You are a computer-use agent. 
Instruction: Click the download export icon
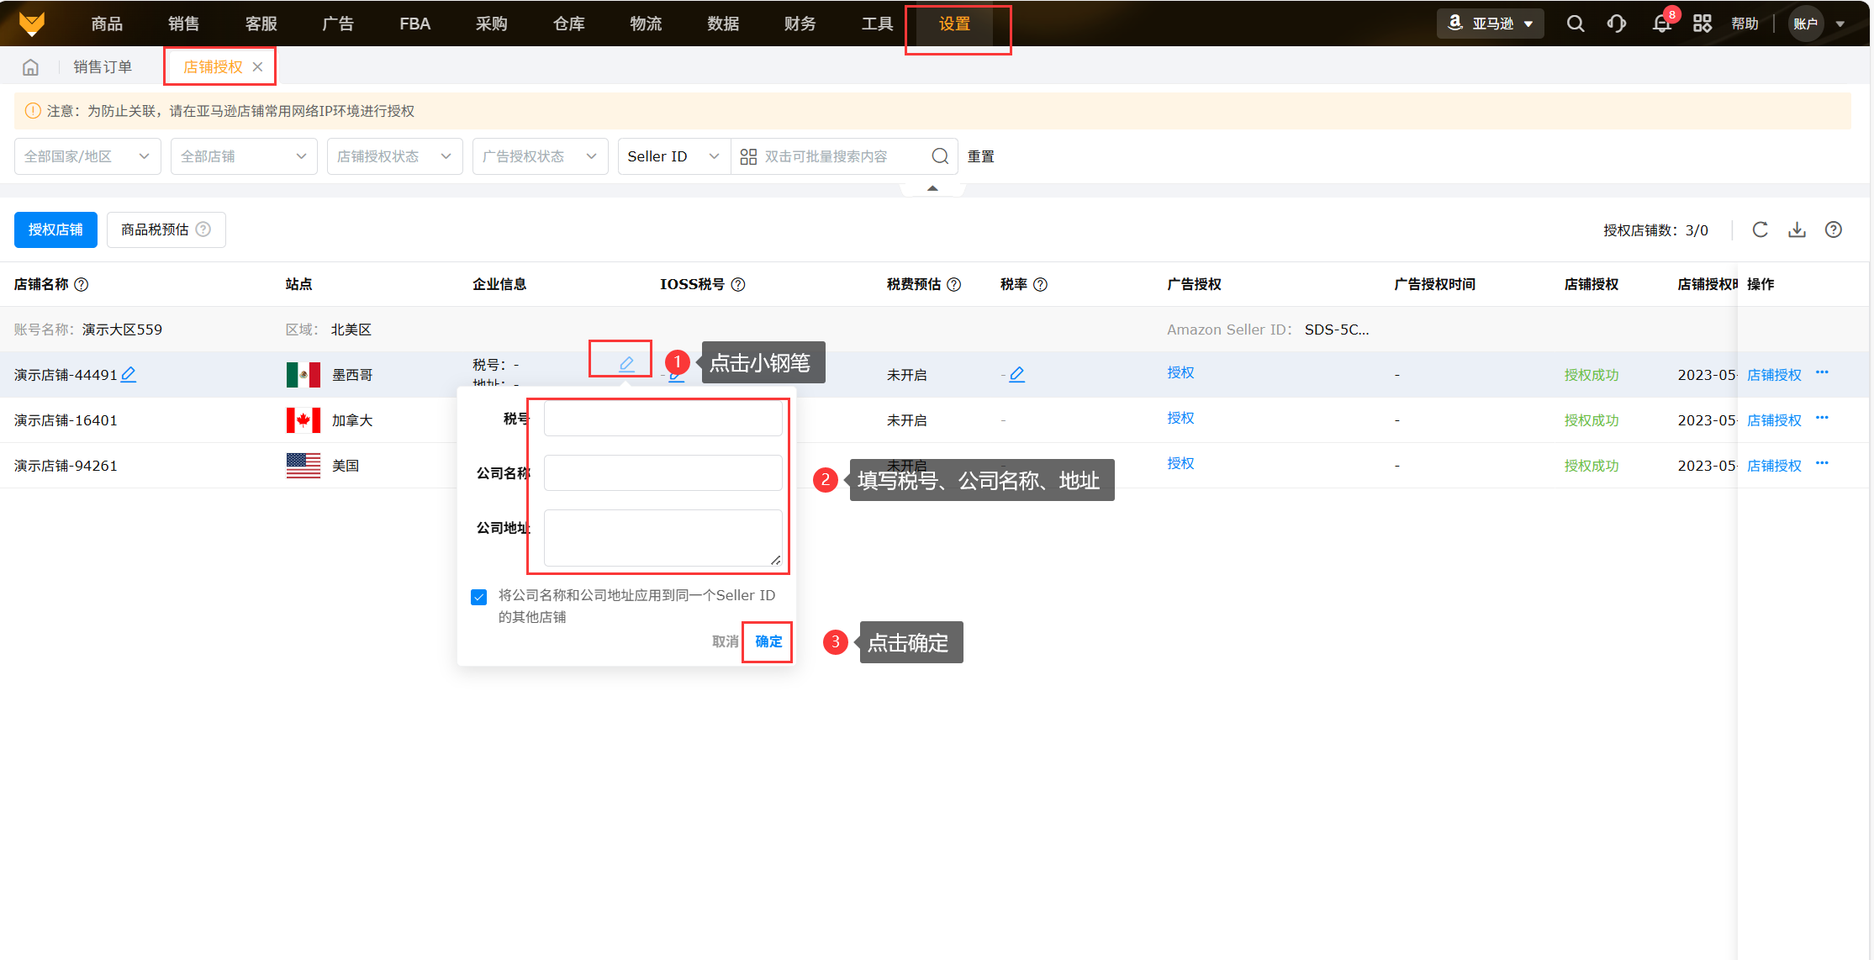point(1797,229)
